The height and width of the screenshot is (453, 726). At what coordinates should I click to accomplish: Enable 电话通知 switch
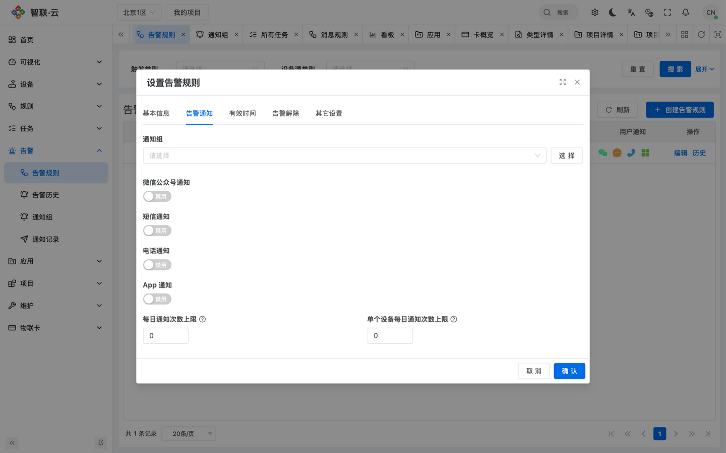(157, 265)
